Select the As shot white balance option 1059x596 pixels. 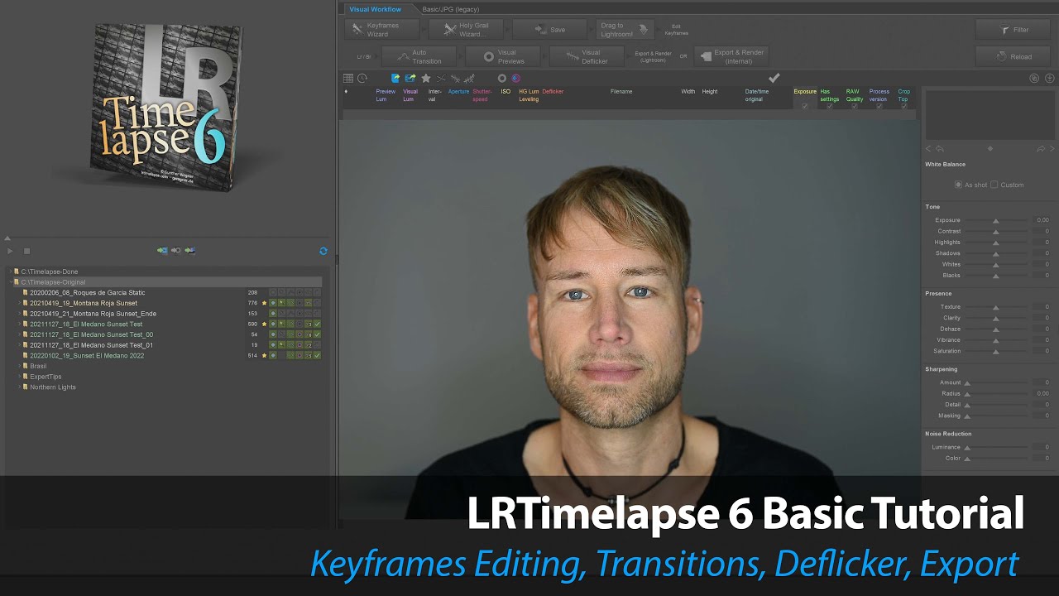958,185
